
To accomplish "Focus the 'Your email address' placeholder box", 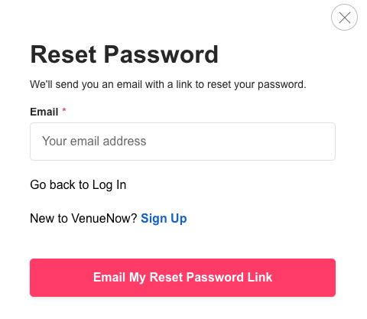I will (x=183, y=142).
